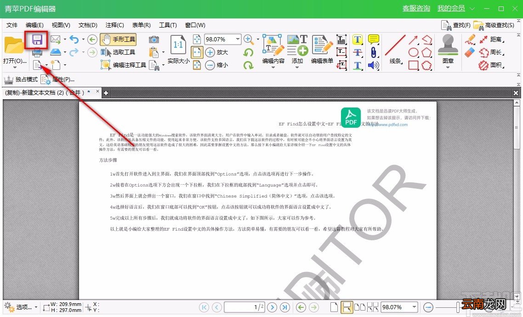Image resolution: width=523 pixels, height=317 pixels.
Task: Click the zoom slider handle in the status bar
Action: coord(459,307)
